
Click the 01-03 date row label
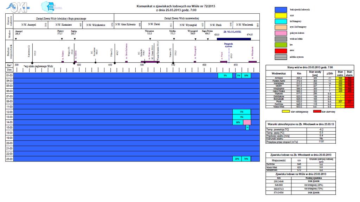coord(9,76)
